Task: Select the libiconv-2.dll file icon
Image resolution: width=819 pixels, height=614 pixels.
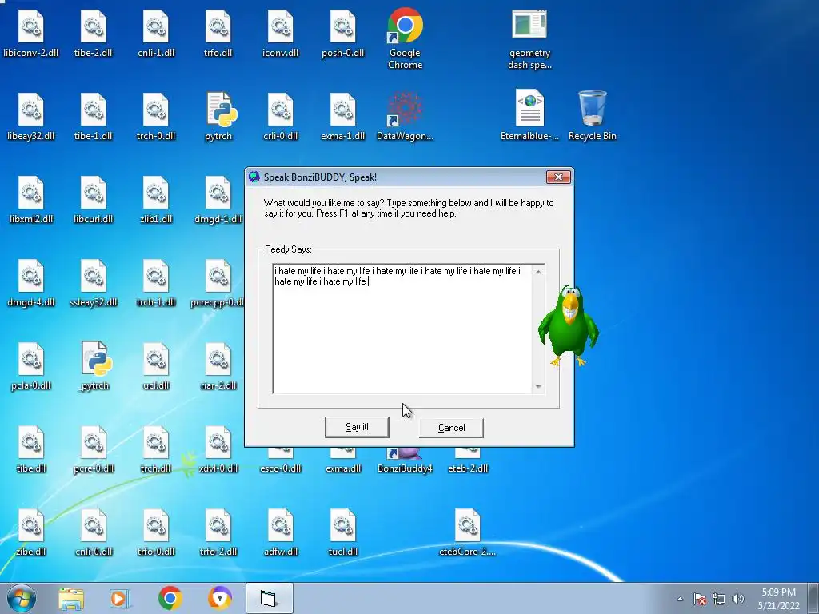Action: click(31, 32)
